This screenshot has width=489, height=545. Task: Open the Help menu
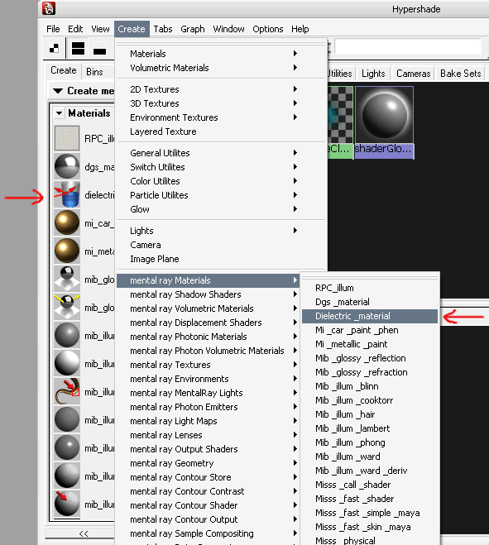tap(300, 29)
